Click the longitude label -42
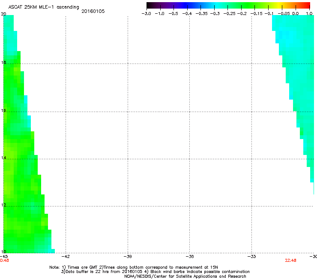Viewport: 317px width, 279px height. click(x=65, y=257)
